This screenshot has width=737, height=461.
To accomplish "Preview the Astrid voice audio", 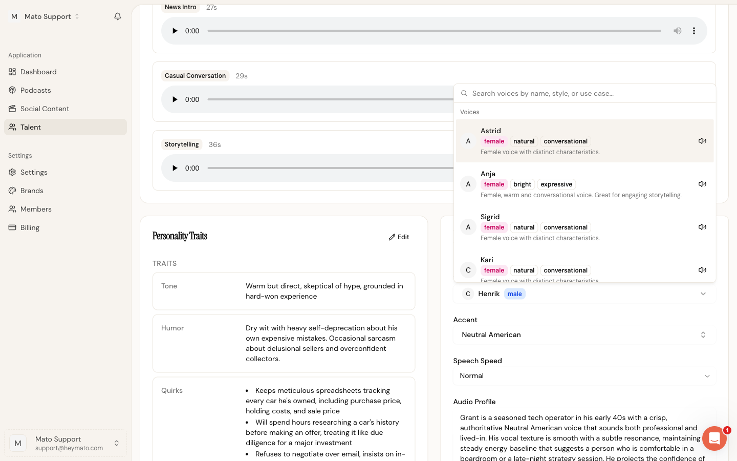I will 702,141.
